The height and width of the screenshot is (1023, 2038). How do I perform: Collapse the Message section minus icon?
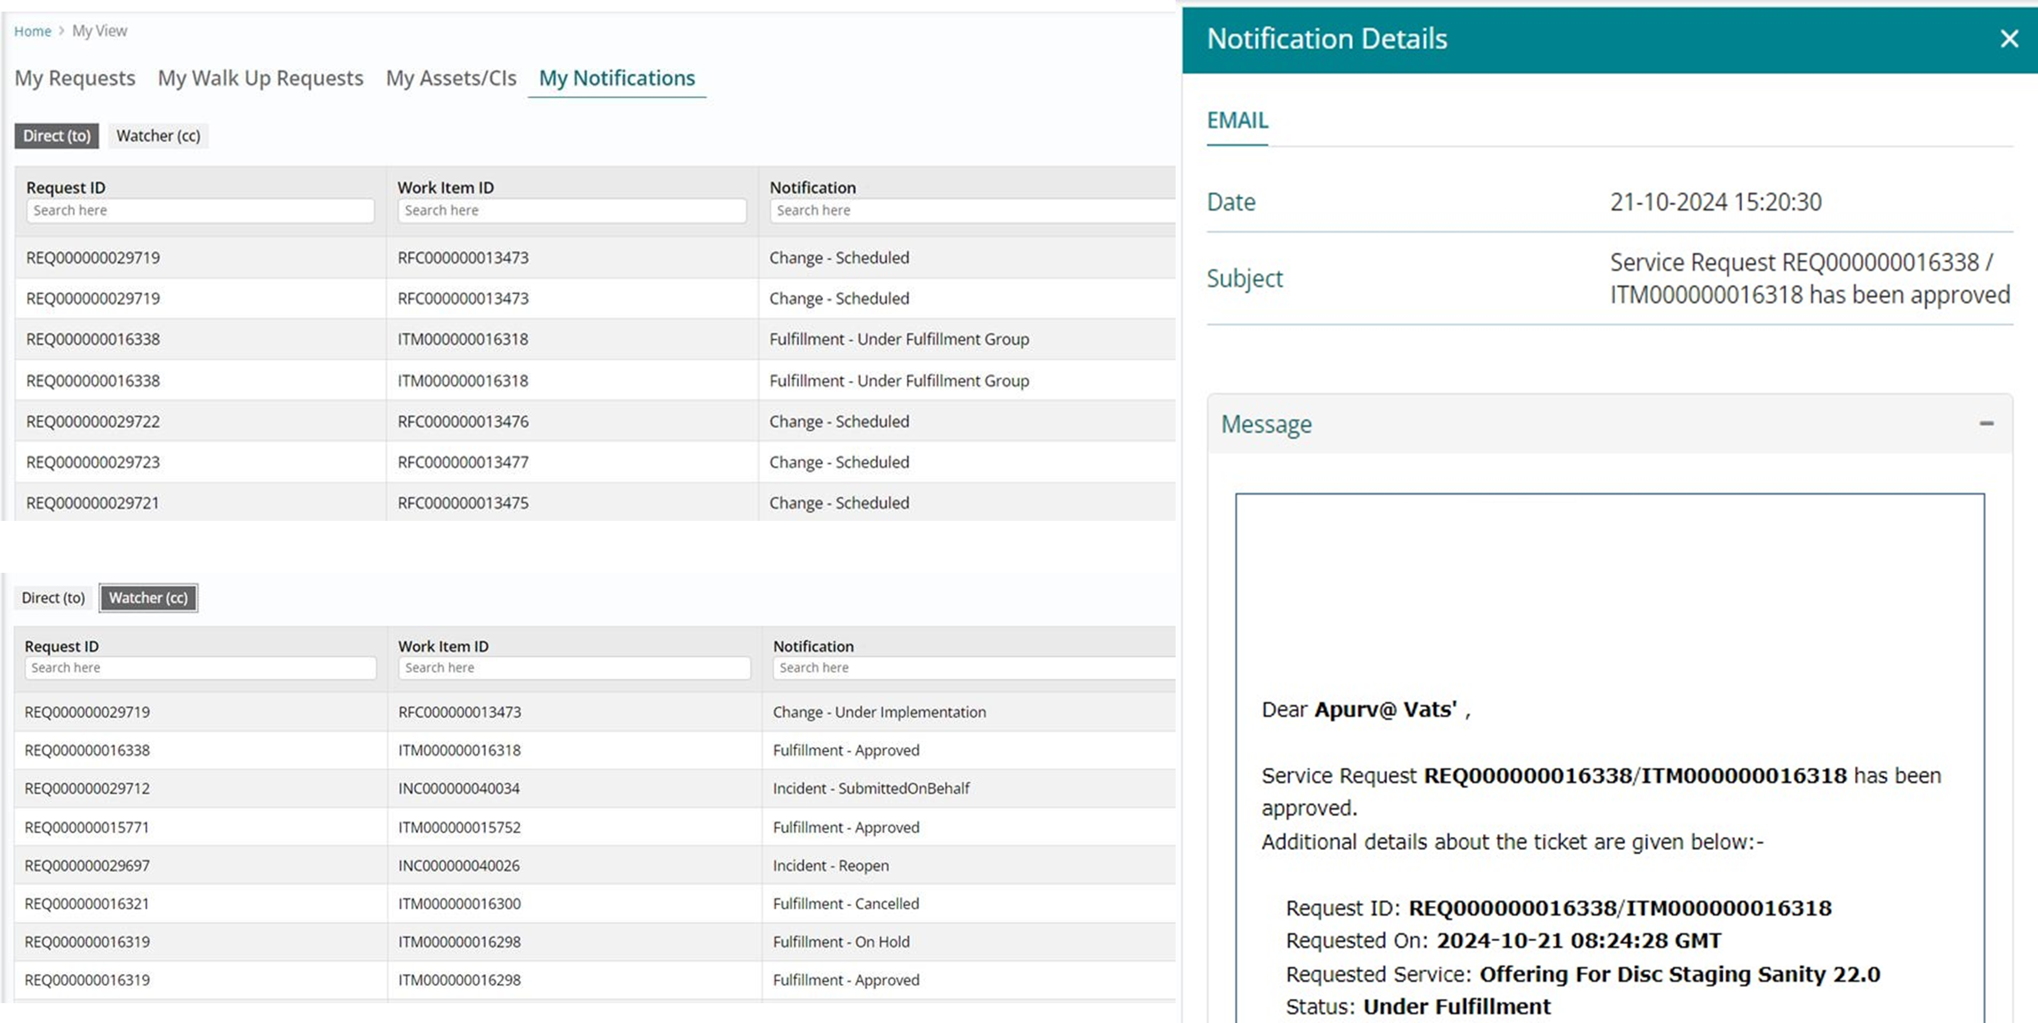(x=1986, y=424)
